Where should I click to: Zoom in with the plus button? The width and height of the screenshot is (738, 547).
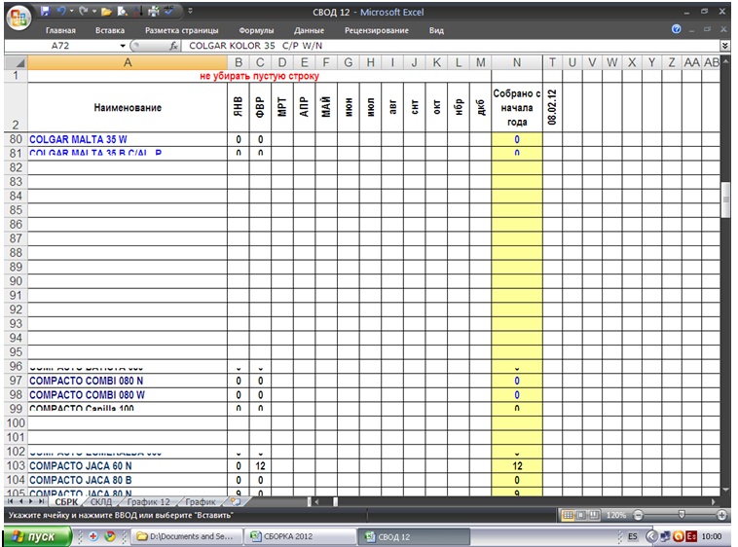pyautogui.click(x=722, y=516)
